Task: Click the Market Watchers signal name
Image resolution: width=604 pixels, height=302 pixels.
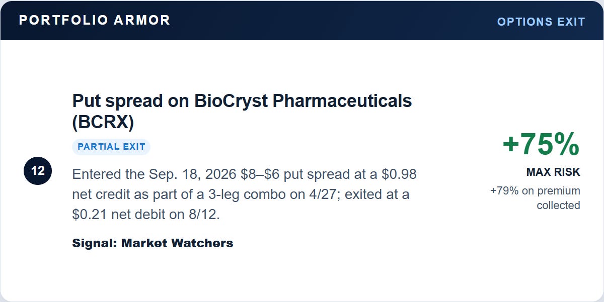Action: (177, 243)
